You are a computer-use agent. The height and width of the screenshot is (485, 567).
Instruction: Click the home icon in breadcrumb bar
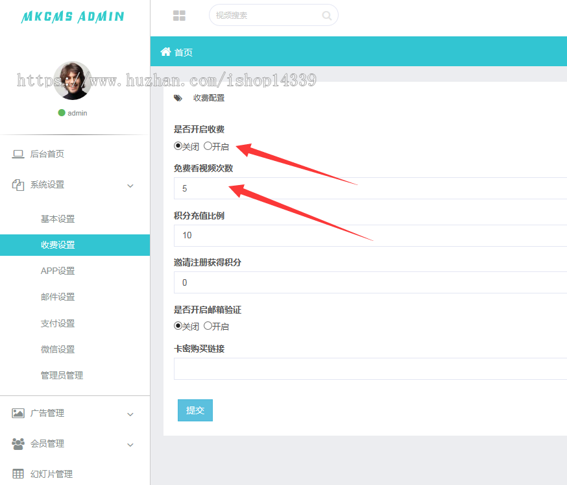point(165,52)
